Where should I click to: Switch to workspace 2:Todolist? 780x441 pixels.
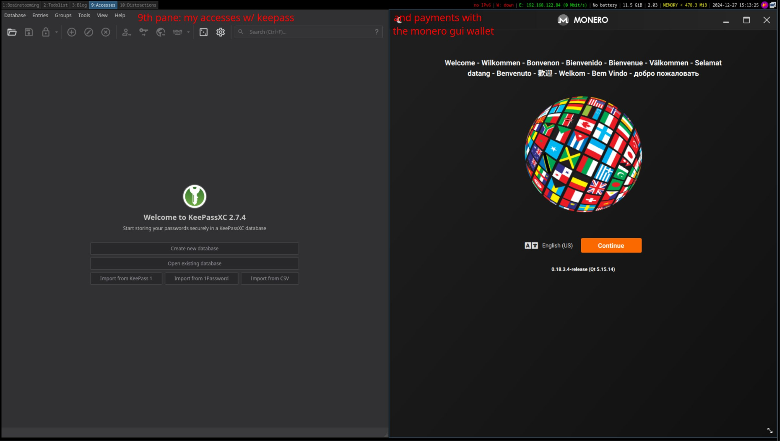(x=55, y=5)
